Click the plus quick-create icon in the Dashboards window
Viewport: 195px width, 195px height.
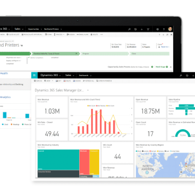point(193,76)
